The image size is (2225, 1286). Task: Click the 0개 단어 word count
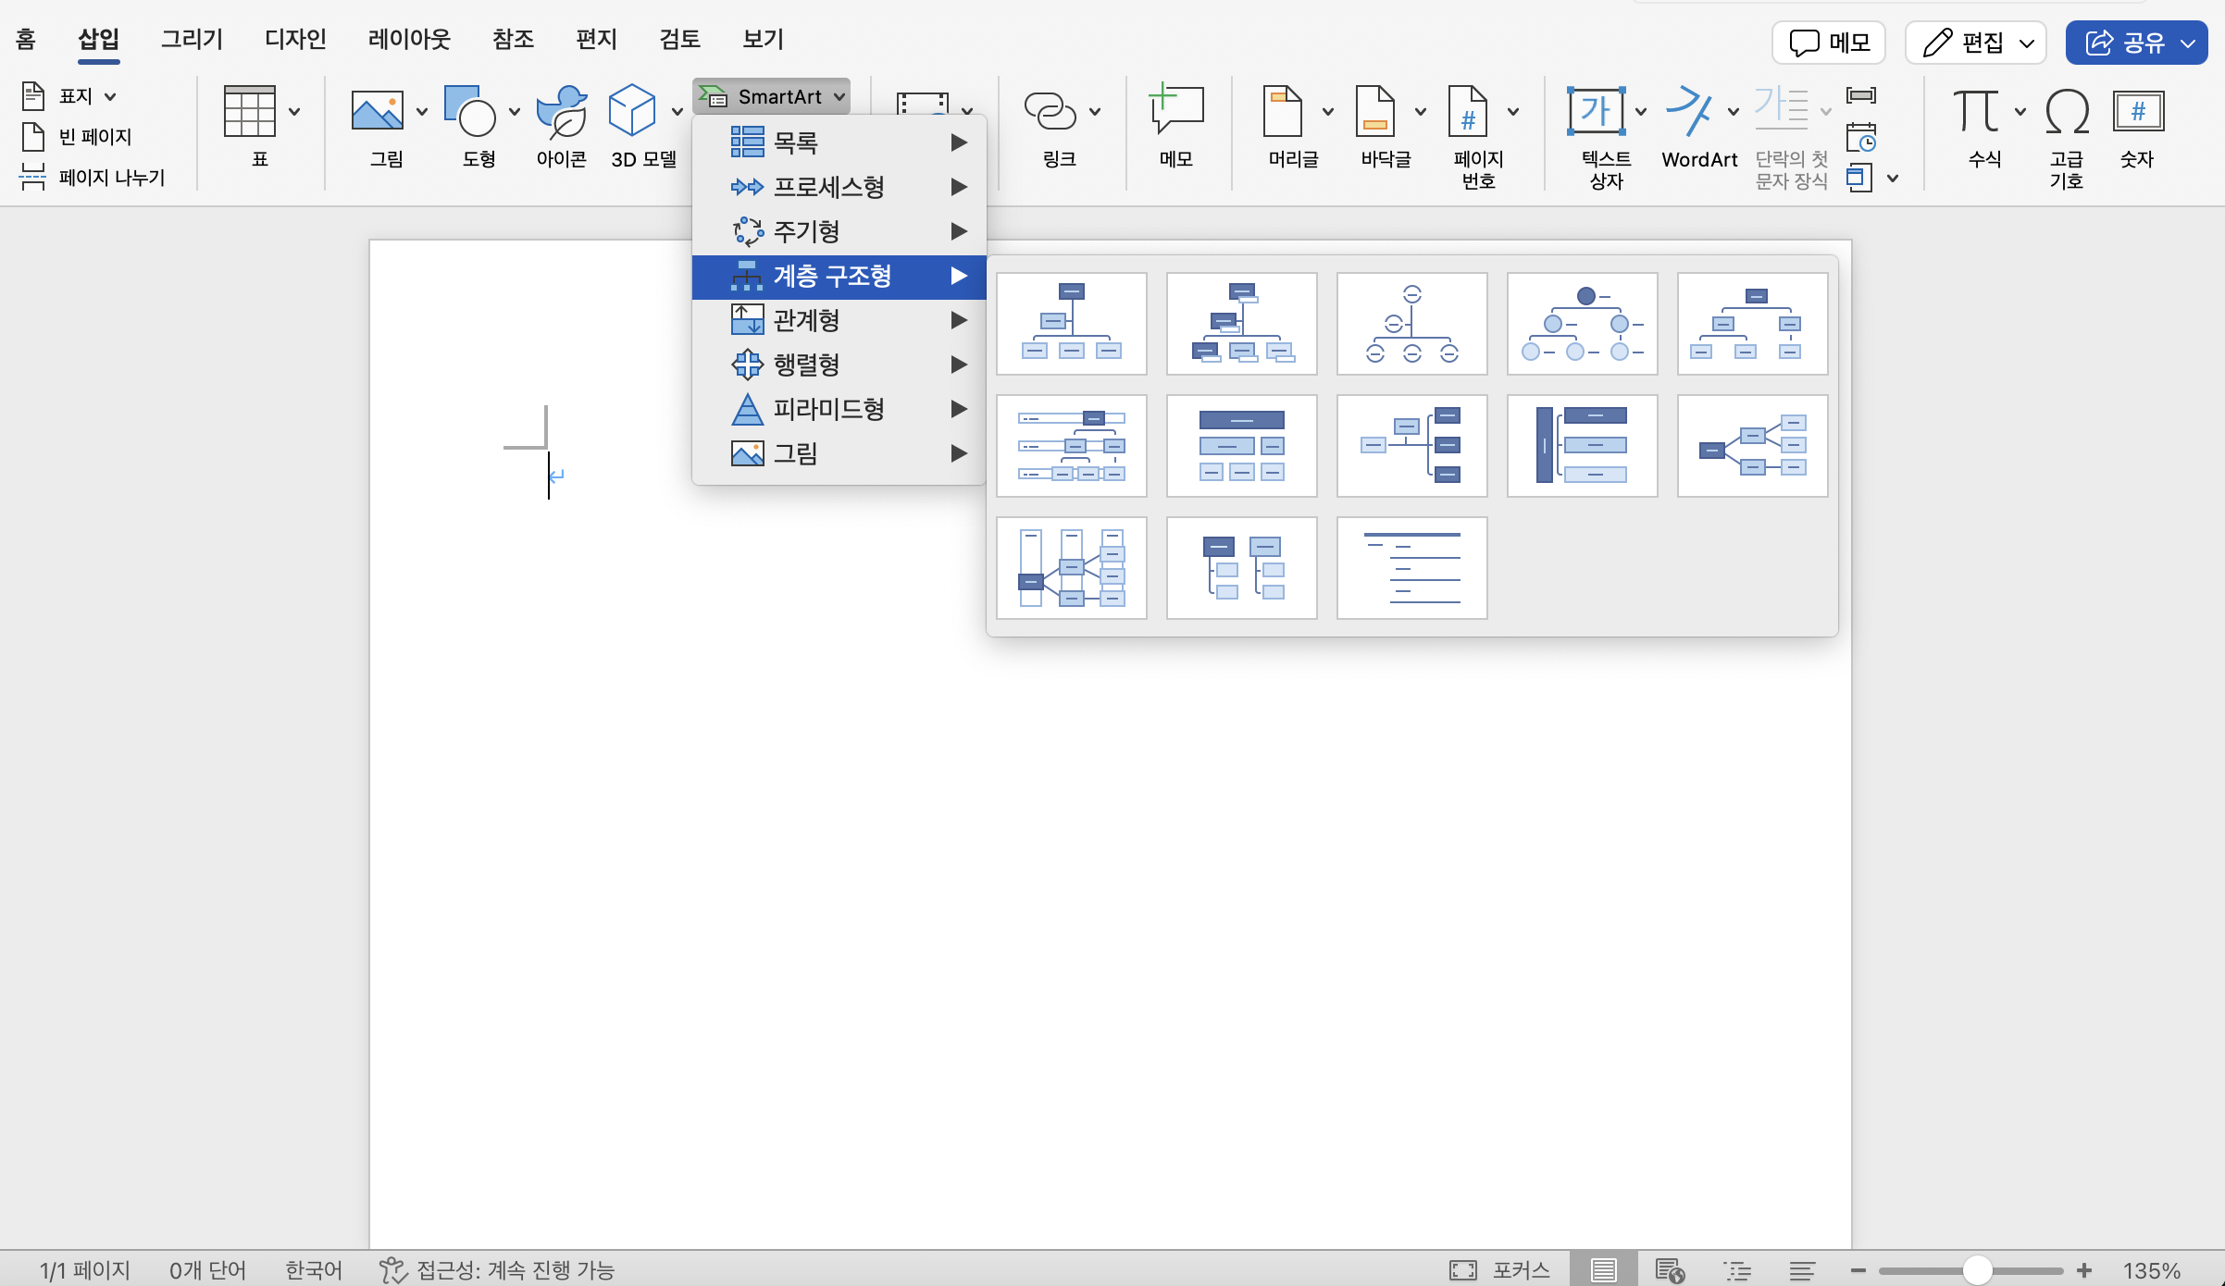pyautogui.click(x=207, y=1270)
